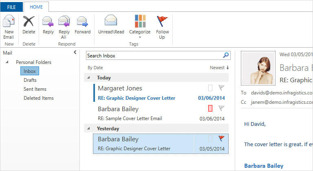Delete the selected message
The image size is (313, 171).
29,22
